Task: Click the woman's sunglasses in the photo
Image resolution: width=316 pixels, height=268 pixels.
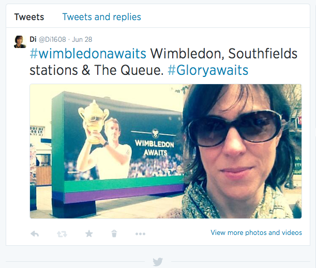Action: [x=235, y=127]
